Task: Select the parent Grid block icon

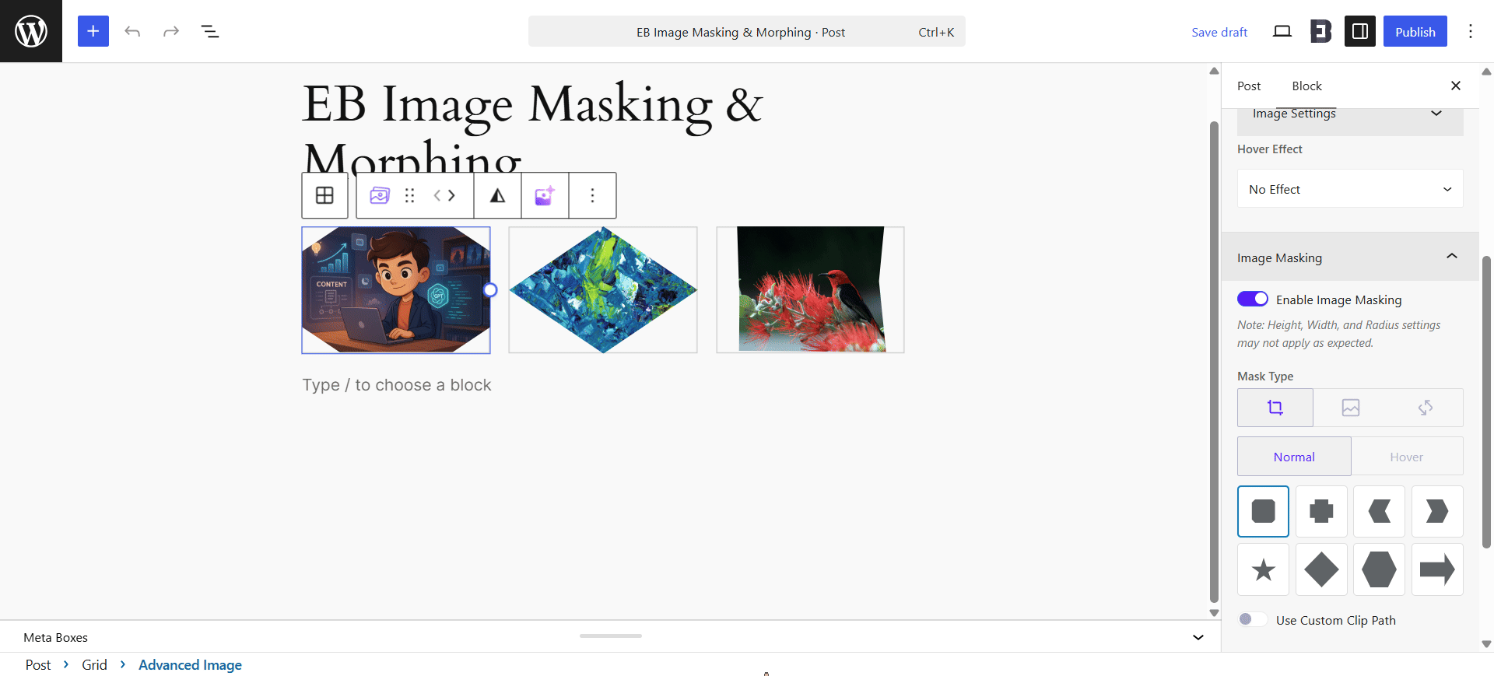Action: click(324, 195)
